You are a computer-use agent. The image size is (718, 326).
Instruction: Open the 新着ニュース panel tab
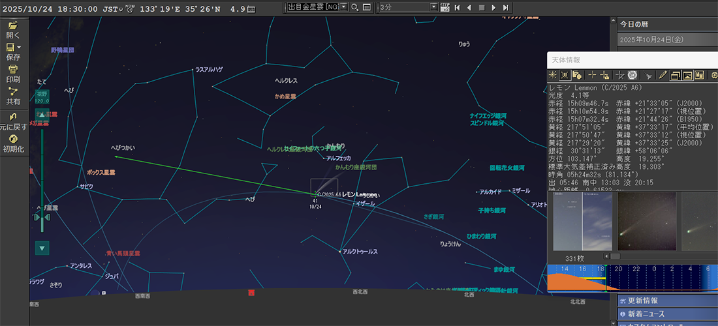click(x=667, y=314)
